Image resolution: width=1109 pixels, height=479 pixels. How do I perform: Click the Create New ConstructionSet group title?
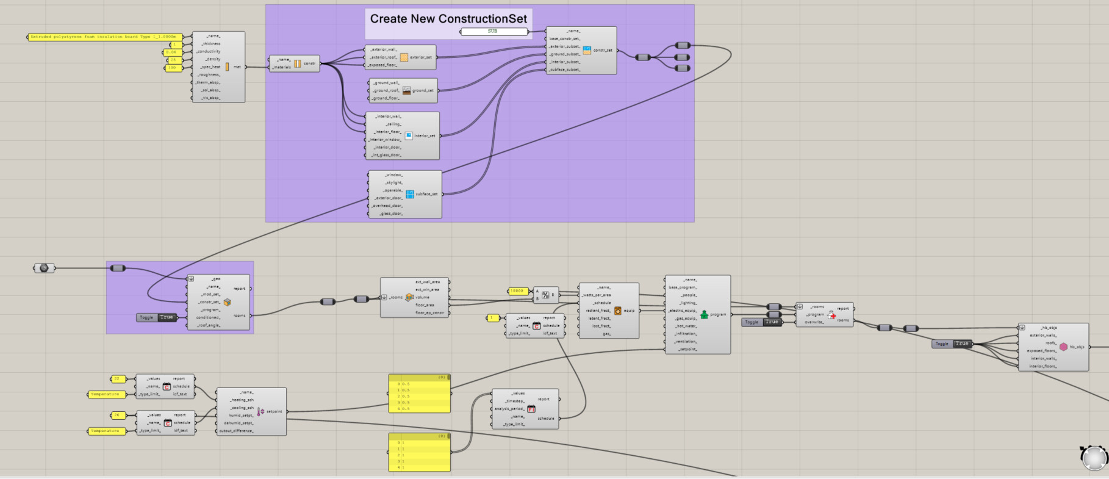[448, 19]
